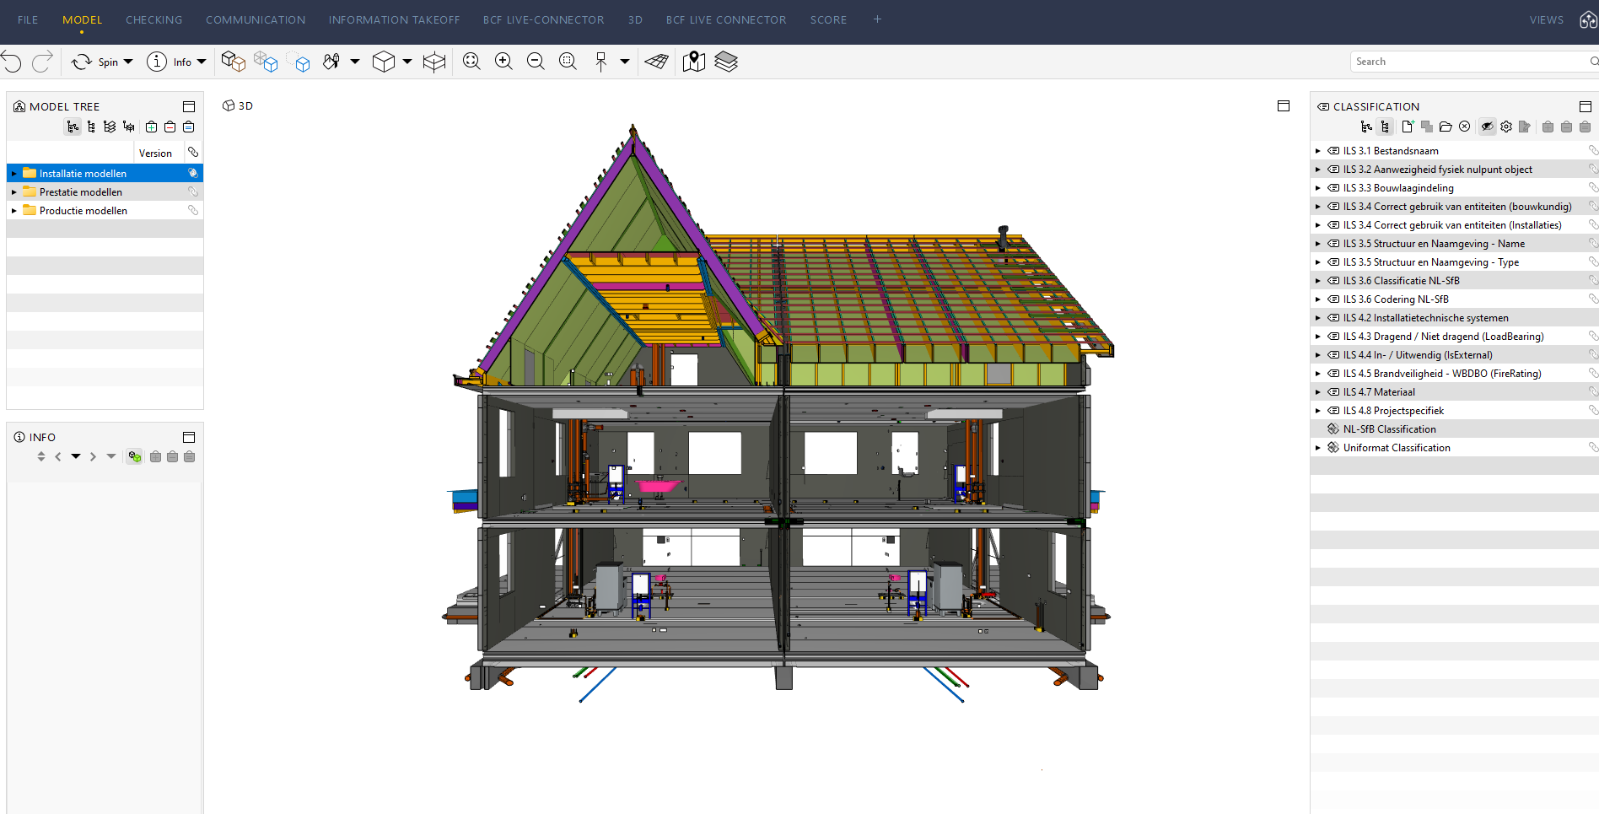Toggle hide unused classifications eye icon
Screen dimensions: 1599x814
click(1487, 127)
